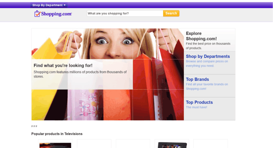
Task: Focus the 'What are you shopping for?' search box
Action: pyautogui.click(x=125, y=13)
